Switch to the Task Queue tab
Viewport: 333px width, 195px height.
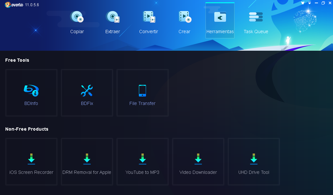pyautogui.click(x=256, y=20)
